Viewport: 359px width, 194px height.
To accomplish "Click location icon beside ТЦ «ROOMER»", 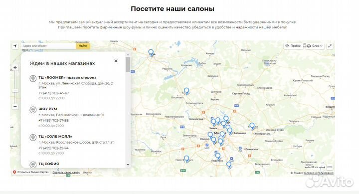I will (33, 79).
